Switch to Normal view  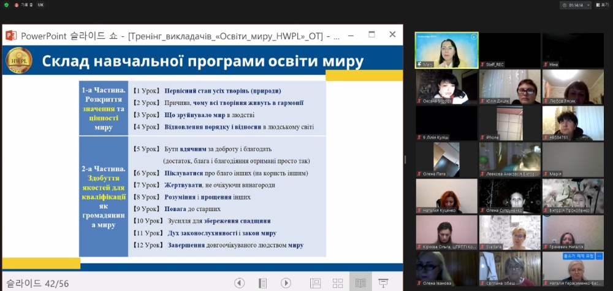pyautogui.click(x=315, y=283)
